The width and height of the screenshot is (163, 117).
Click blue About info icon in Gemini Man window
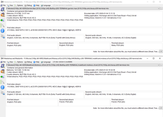point(3,31)
